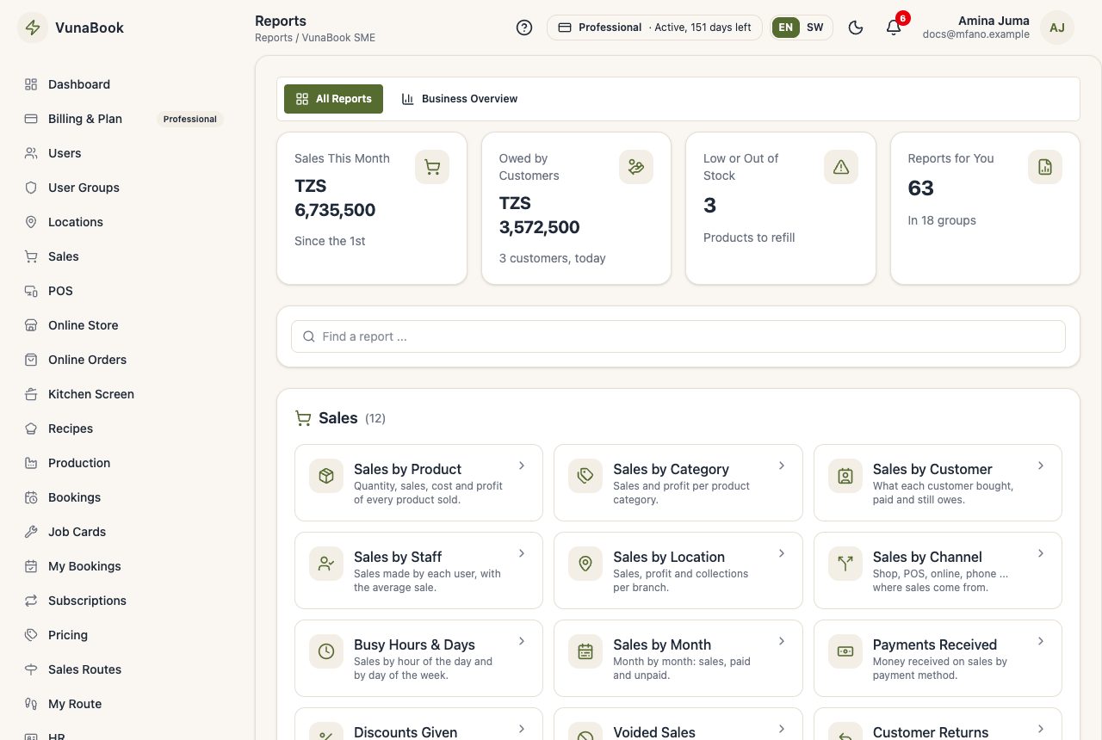Click the Professional plan status pill
The image size is (1102, 740).
pos(654,28)
